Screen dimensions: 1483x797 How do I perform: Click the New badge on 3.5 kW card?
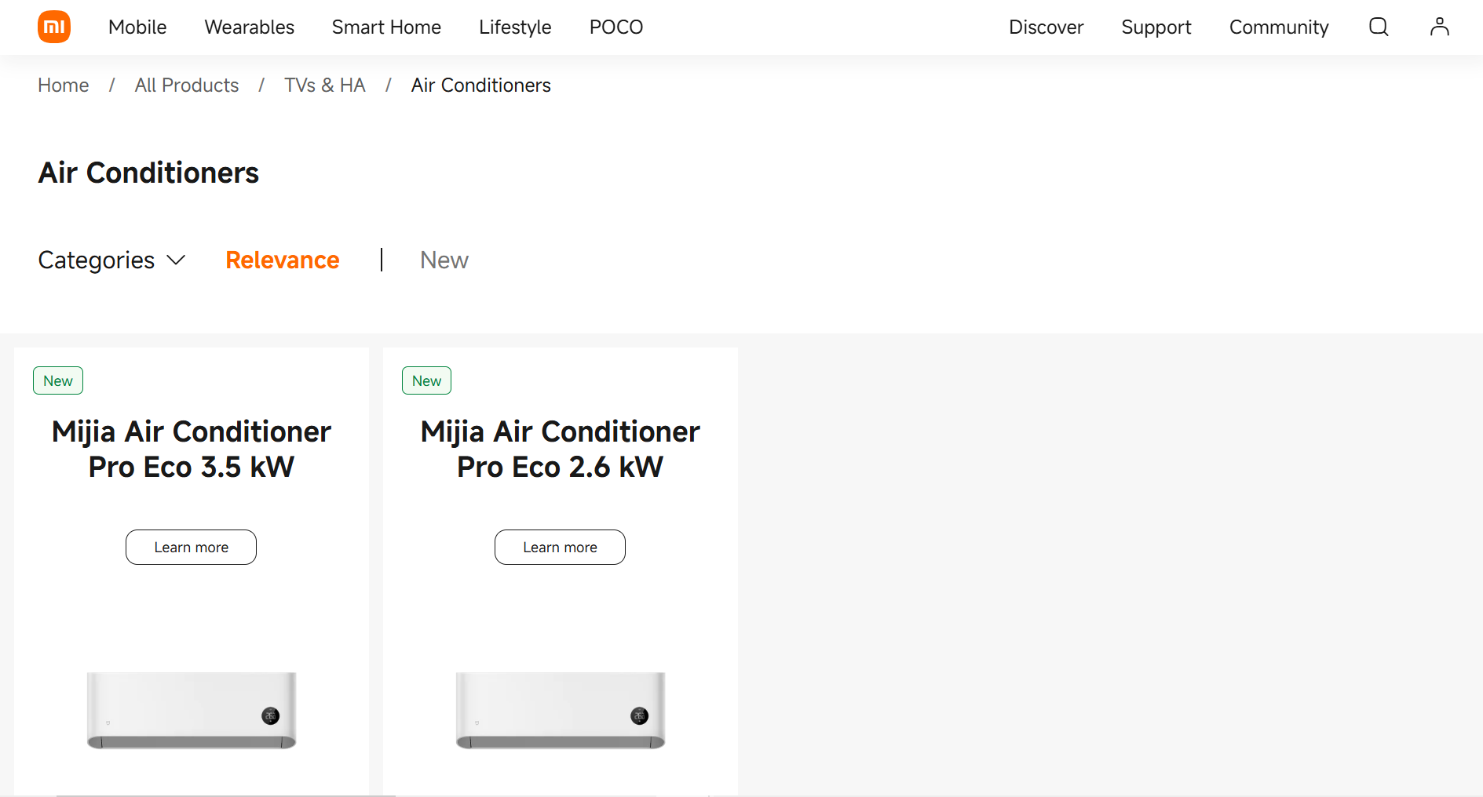(x=58, y=380)
